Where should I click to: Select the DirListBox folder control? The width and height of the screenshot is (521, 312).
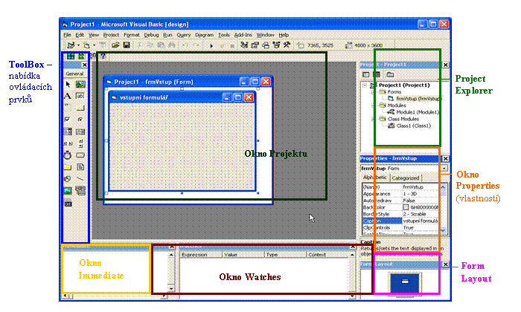tap(68, 167)
